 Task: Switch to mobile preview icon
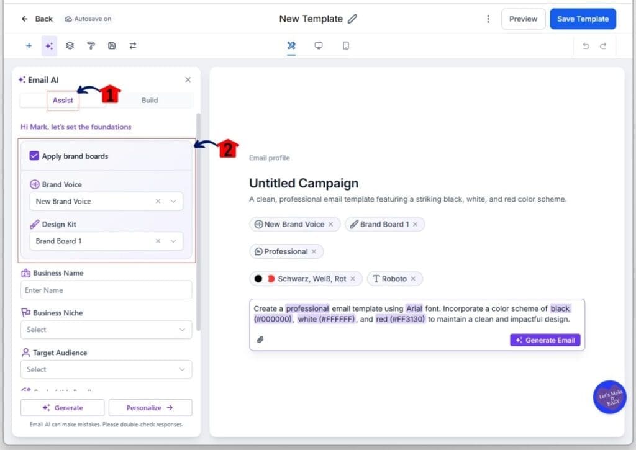(x=346, y=45)
